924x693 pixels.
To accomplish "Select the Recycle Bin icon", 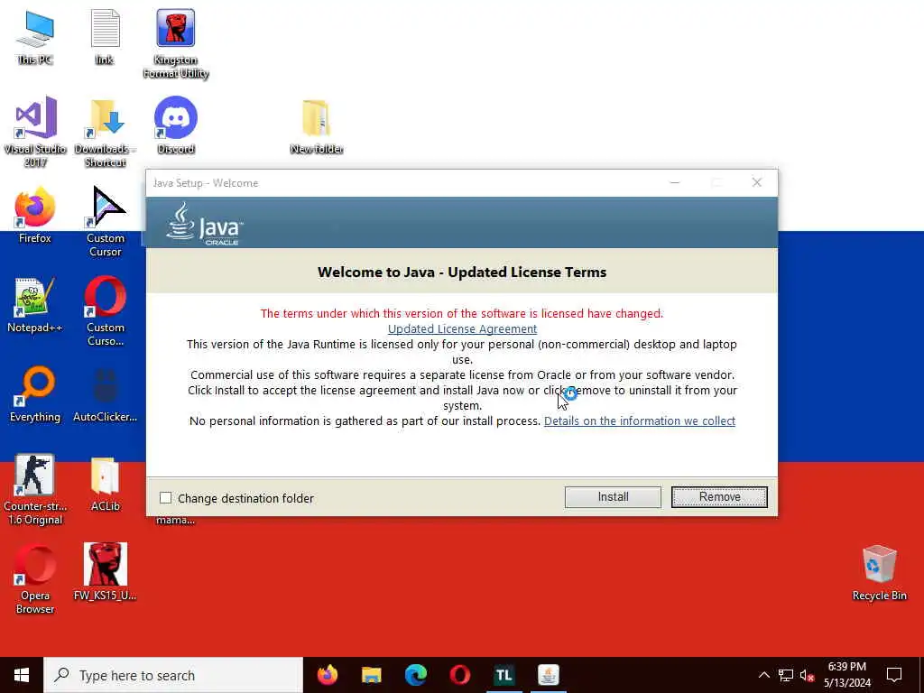I will coord(879,573).
